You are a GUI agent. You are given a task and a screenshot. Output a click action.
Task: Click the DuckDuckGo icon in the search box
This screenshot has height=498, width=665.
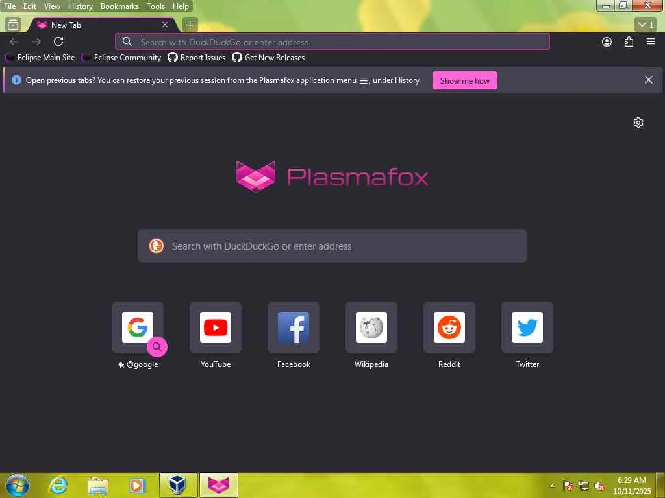(157, 246)
